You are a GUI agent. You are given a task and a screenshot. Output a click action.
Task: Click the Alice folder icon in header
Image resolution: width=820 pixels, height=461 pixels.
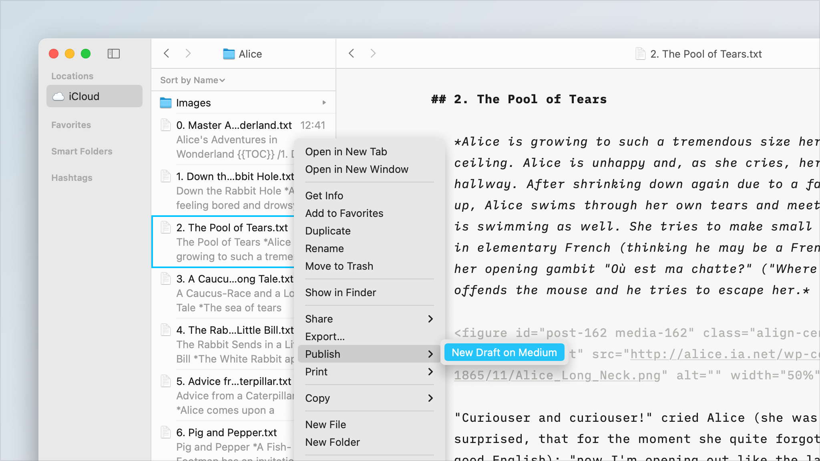coord(229,54)
